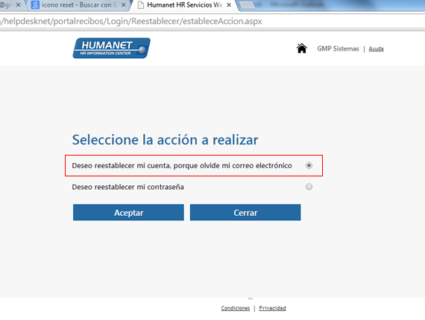
Task: Switch to the 'icono reset - Buscar con' tab
Action: pyautogui.click(x=77, y=5)
